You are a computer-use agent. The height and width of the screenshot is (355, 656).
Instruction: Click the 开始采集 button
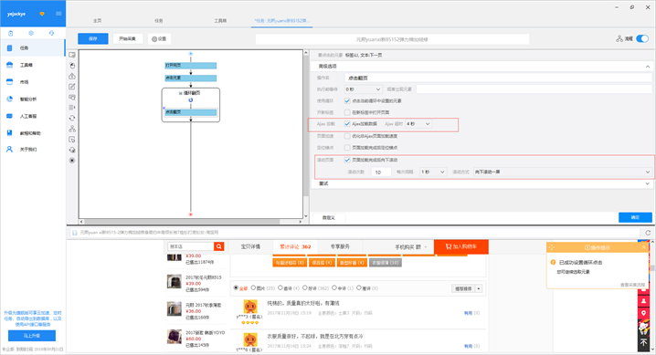coord(128,39)
